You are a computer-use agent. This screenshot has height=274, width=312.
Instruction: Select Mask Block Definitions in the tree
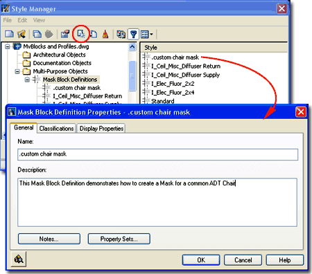pyautogui.click(x=70, y=80)
